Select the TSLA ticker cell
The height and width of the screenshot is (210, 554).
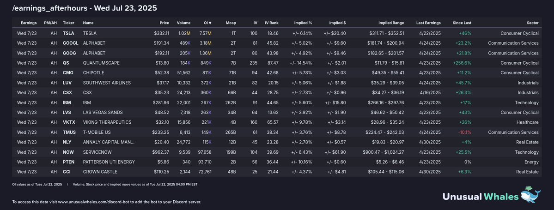tap(68, 33)
